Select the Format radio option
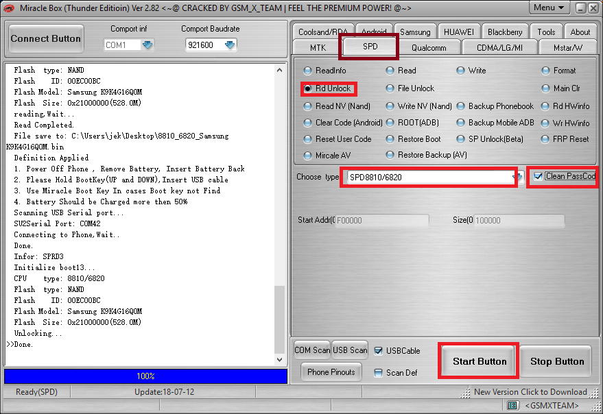The height and width of the screenshot is (414, 603). 559,71
